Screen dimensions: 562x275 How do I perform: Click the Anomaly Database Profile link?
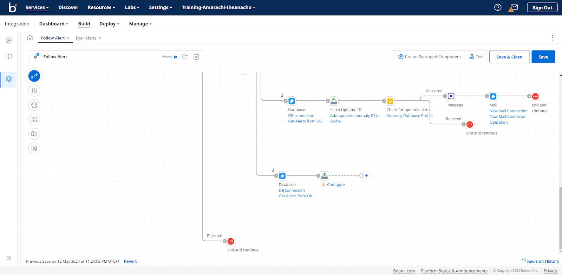(410, 116)
